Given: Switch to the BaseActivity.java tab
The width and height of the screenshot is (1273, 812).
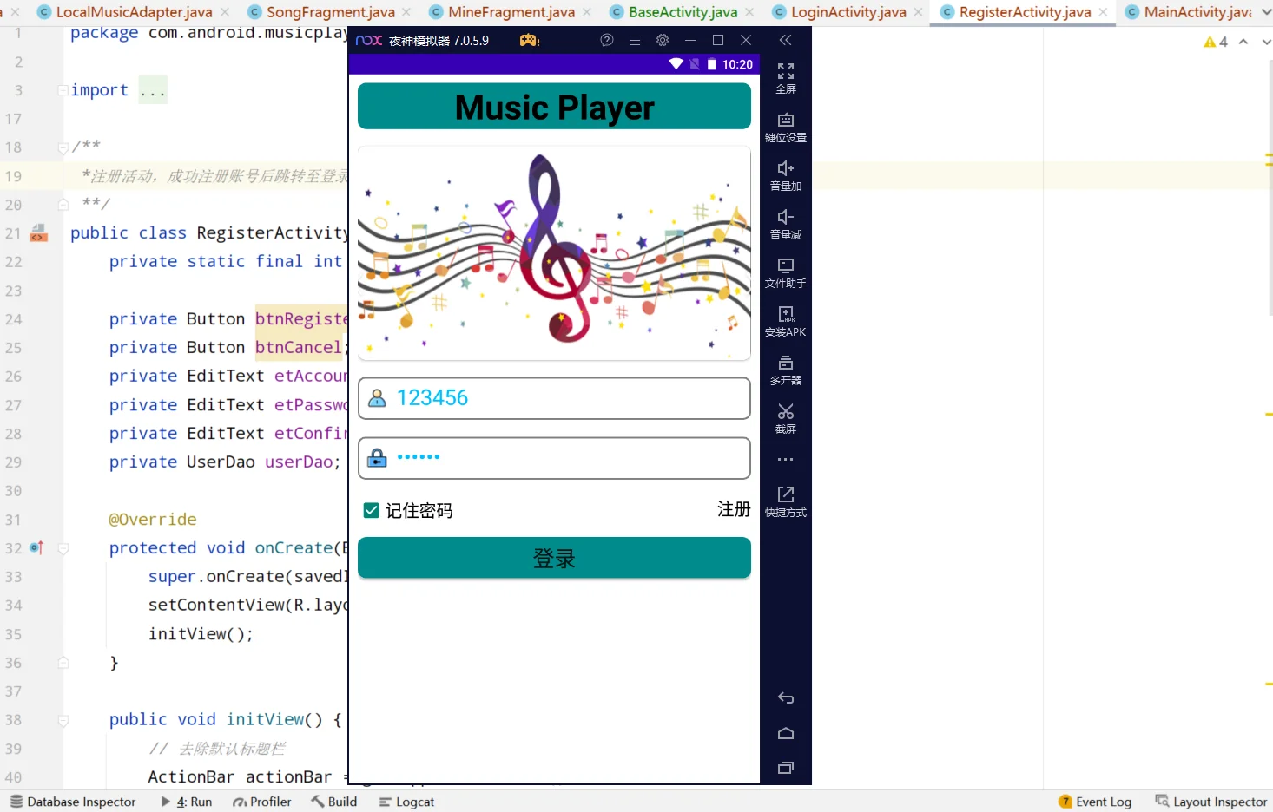Looking at the screenshot, I should pos(673,12).
